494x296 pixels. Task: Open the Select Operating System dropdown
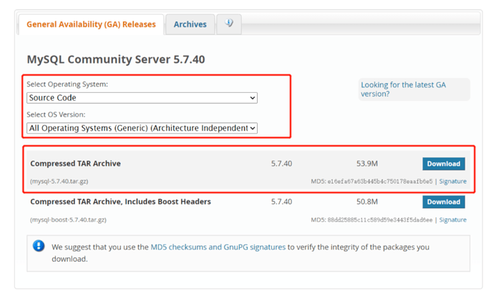pyautogui.click(x=142, y=98)
